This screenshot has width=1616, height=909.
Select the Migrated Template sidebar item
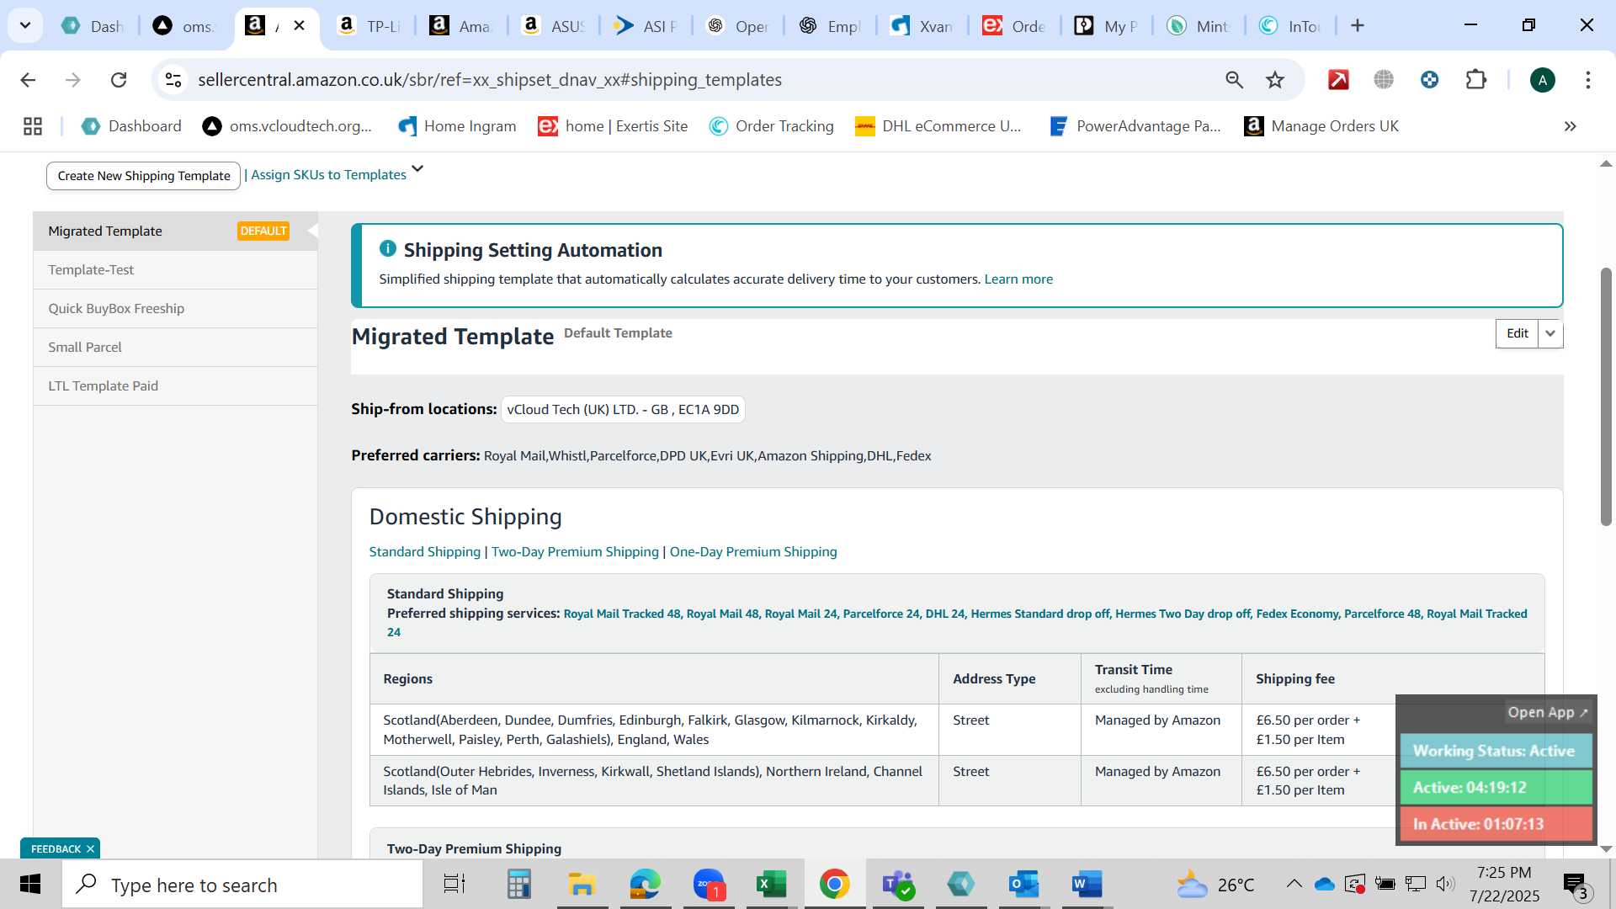[x=175, y=231]
